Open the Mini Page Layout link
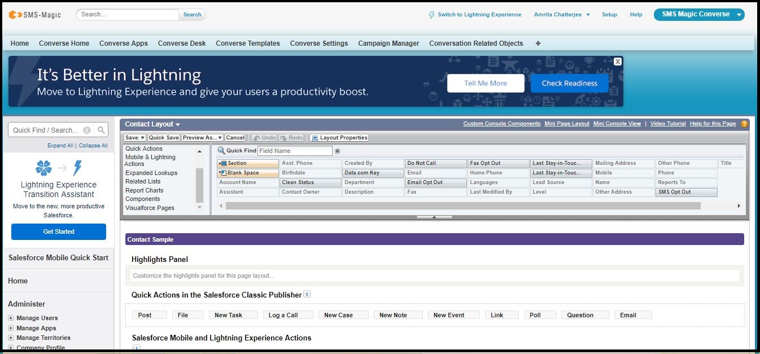Image resolution: width=760 pixels, height=354 pixels. coord(567,124)
